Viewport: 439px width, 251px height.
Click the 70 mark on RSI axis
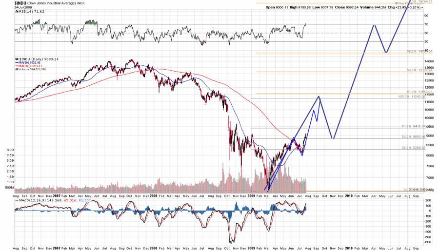[426, 24]
